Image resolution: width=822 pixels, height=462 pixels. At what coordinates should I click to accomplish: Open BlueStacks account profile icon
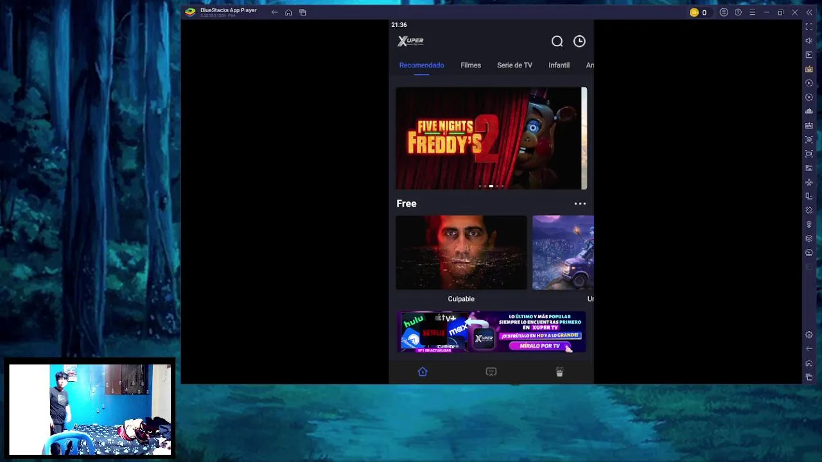click(724, 12)
